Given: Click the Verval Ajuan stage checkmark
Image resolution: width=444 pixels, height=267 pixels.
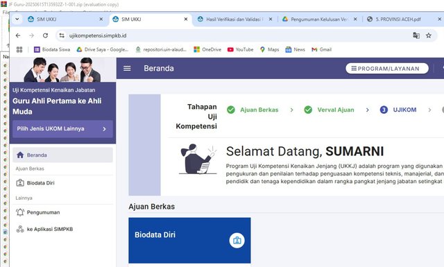Looking at the screenshot, I should tap(308, 110).
